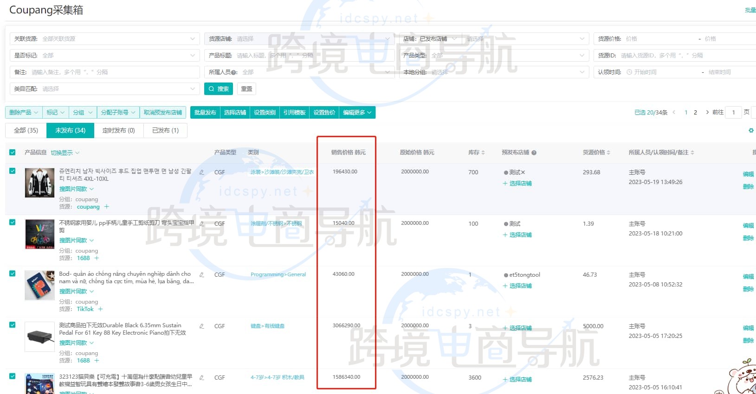Uncheck the Bod- quần áo row checkbox

click(13, 273)
